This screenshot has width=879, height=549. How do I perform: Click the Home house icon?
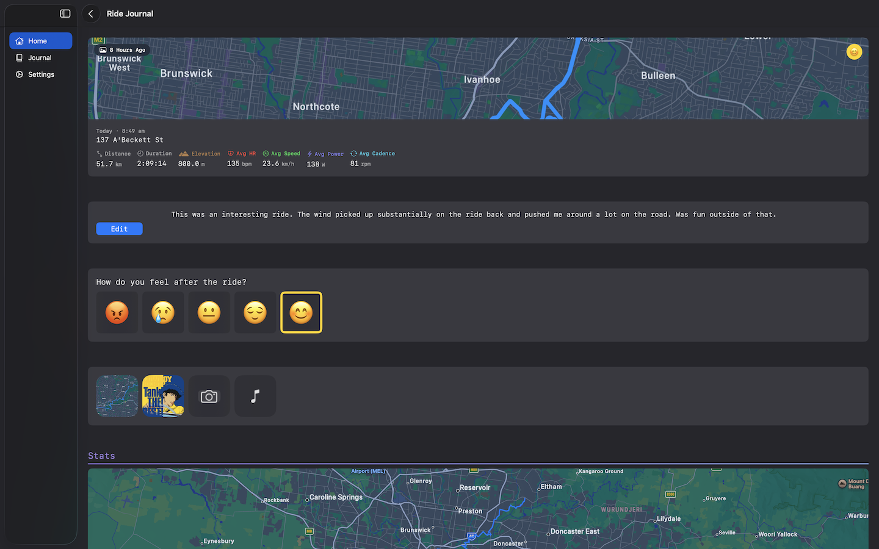(x=20, y=41)
